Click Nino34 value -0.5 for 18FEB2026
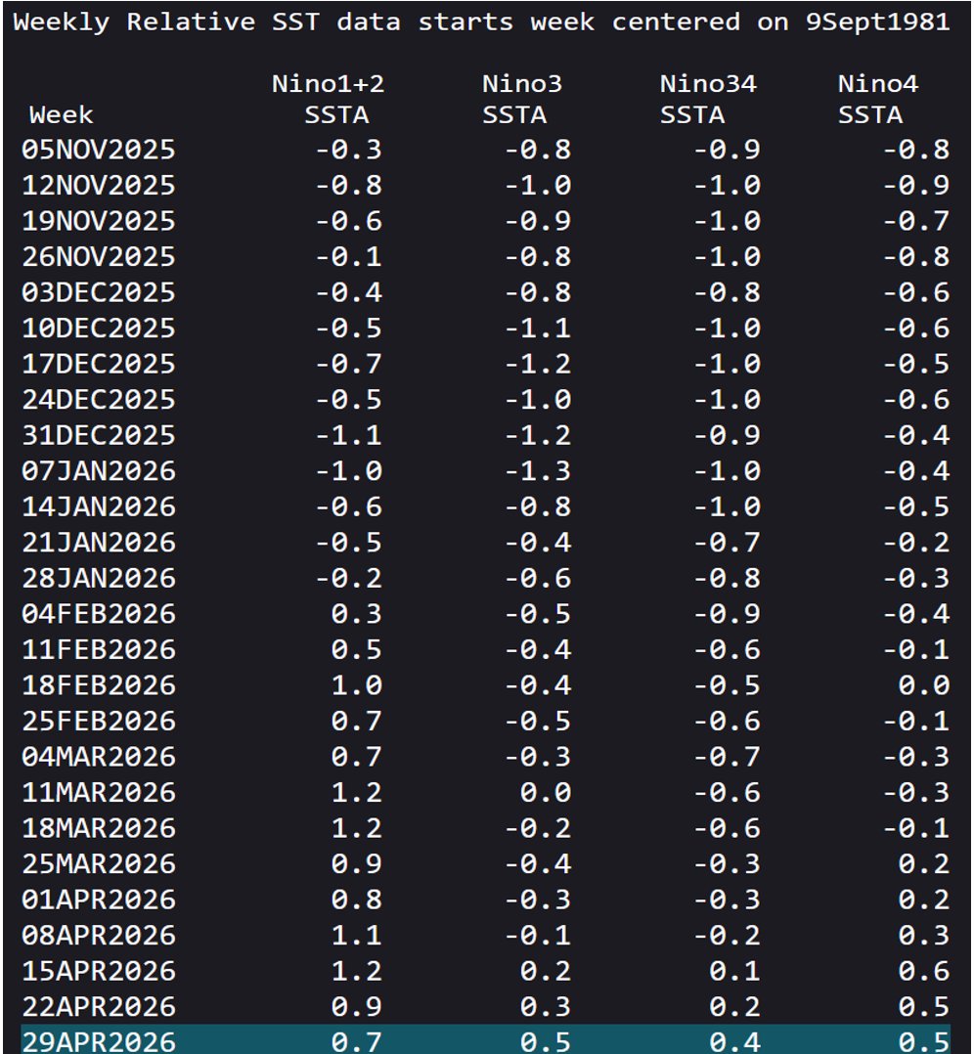974x1054 pixels. (728, 685)
